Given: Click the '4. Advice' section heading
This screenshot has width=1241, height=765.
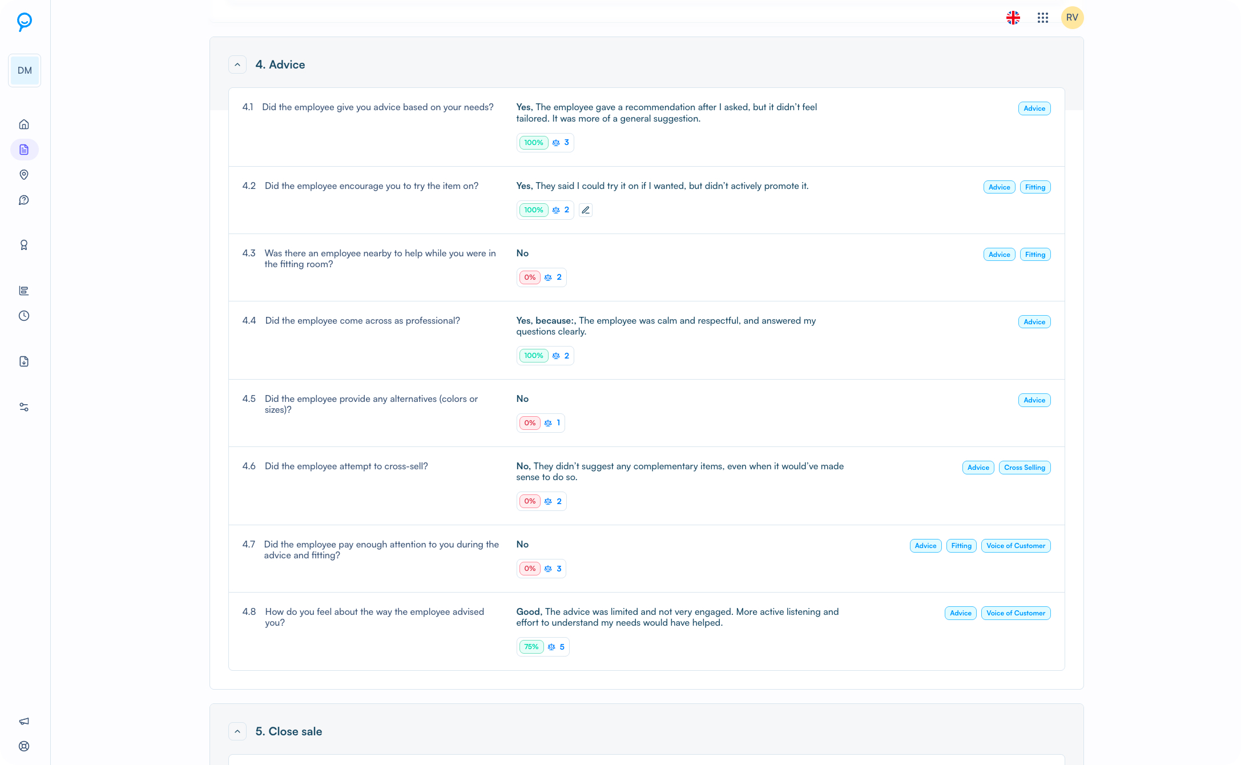Looking at the screenshot, I should click(x=280, y=65).
